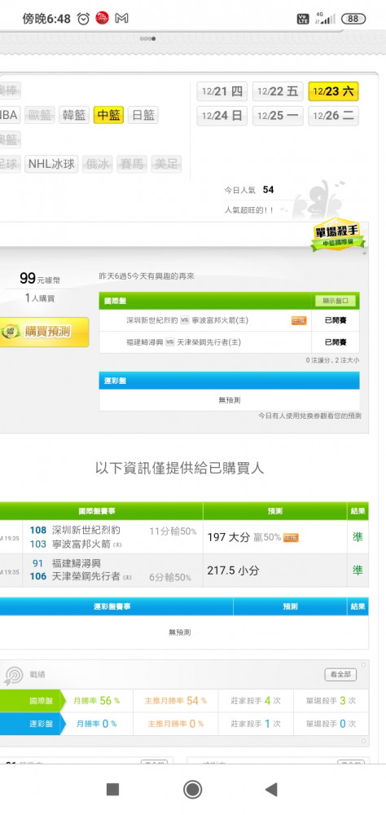Screen dimensions: 386x815
Task: Tap the battery indicator showing 88
Action: [353, 19]
